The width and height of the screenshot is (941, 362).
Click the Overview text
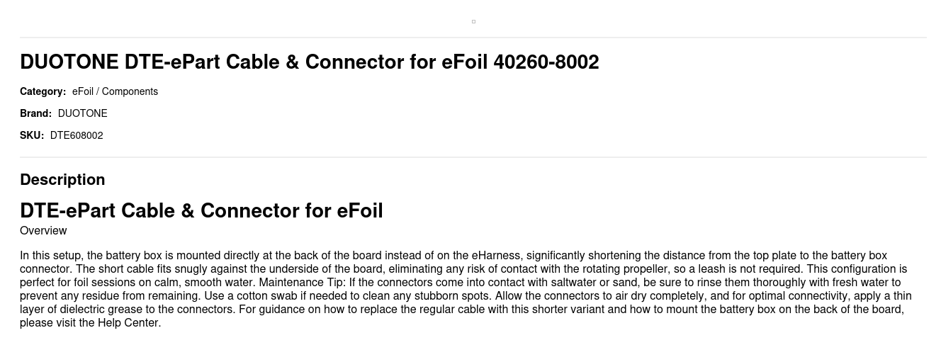(43, 230)
